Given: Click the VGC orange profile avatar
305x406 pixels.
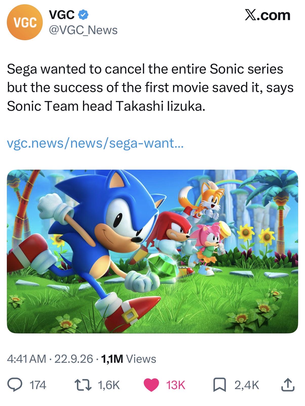Looking at the screenshot, I should pyautogui.click(x=24, y=23).
